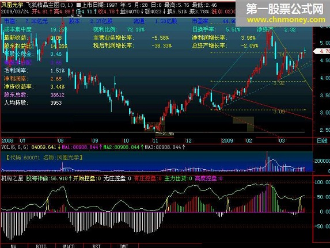Click the 代码:600071 stock code banner
The image size is (330, 248).
pyautogui.click(x=44, y=158)
